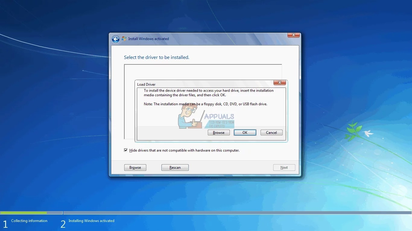Click 'Collecting information' step label
The height and width of the screenshot is (231, 412).
[x=29, y=221]
